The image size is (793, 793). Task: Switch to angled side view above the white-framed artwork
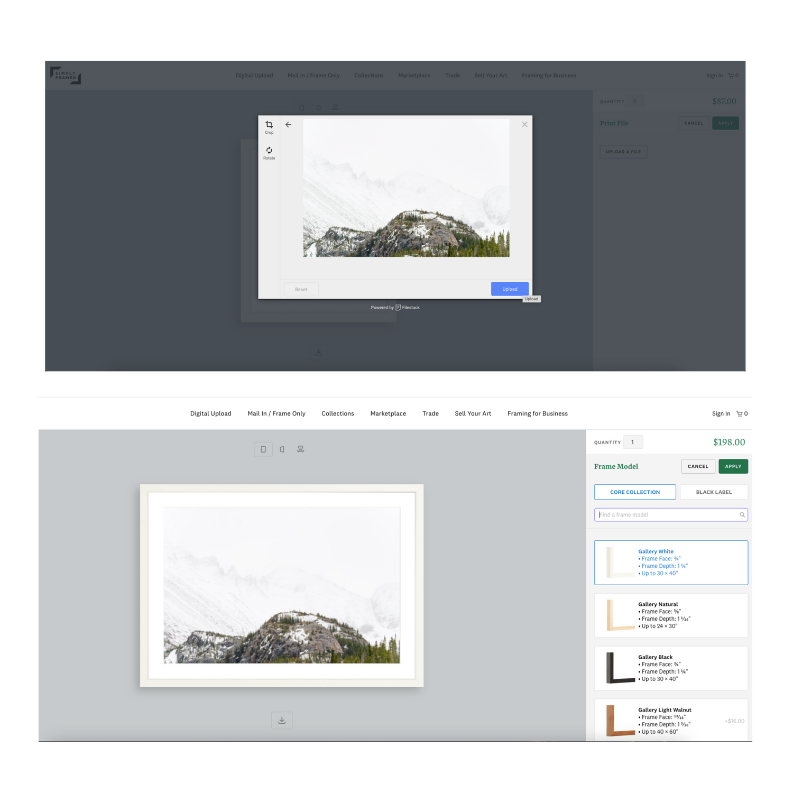click(282, 449)
